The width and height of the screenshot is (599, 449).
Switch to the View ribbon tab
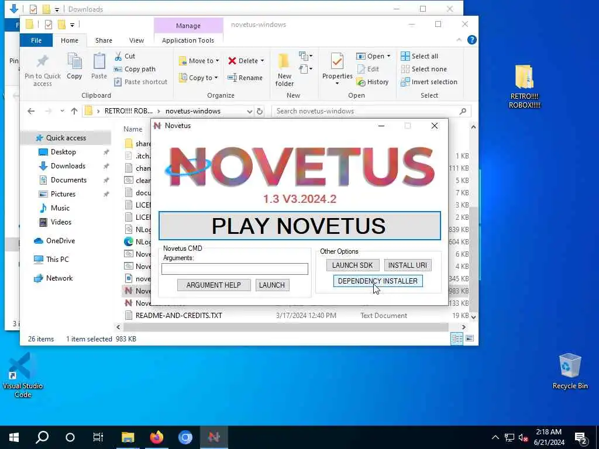coord(136,40)
